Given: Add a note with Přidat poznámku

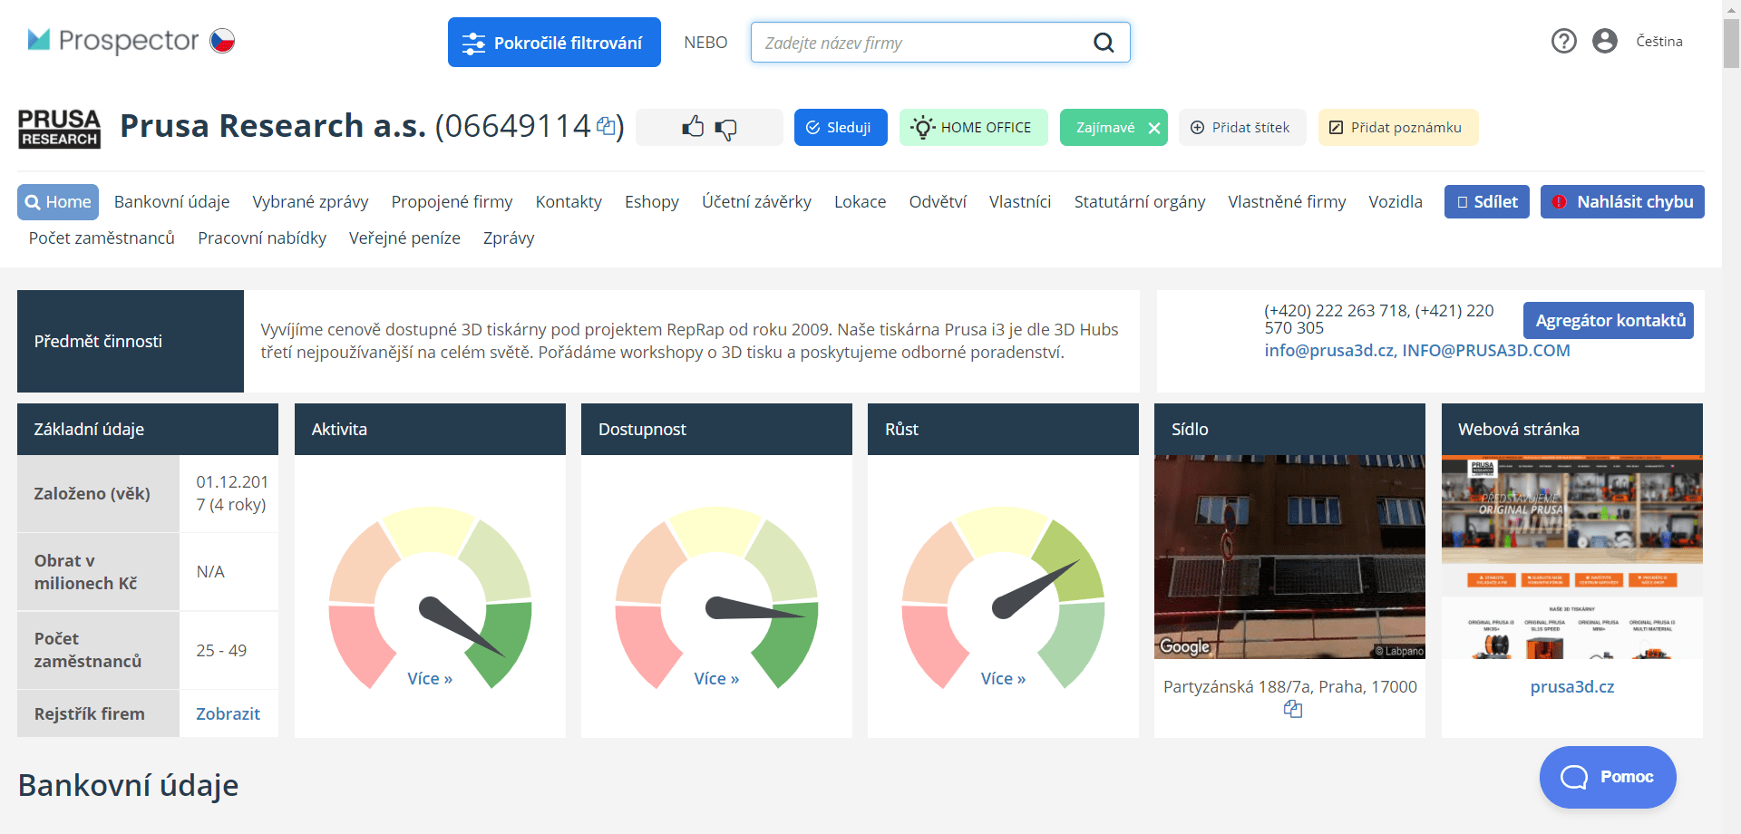Looking at the screenshot, I should (1398, 128).
